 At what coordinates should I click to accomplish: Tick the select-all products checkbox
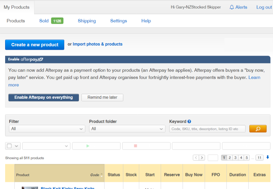[x=9, y=146]
